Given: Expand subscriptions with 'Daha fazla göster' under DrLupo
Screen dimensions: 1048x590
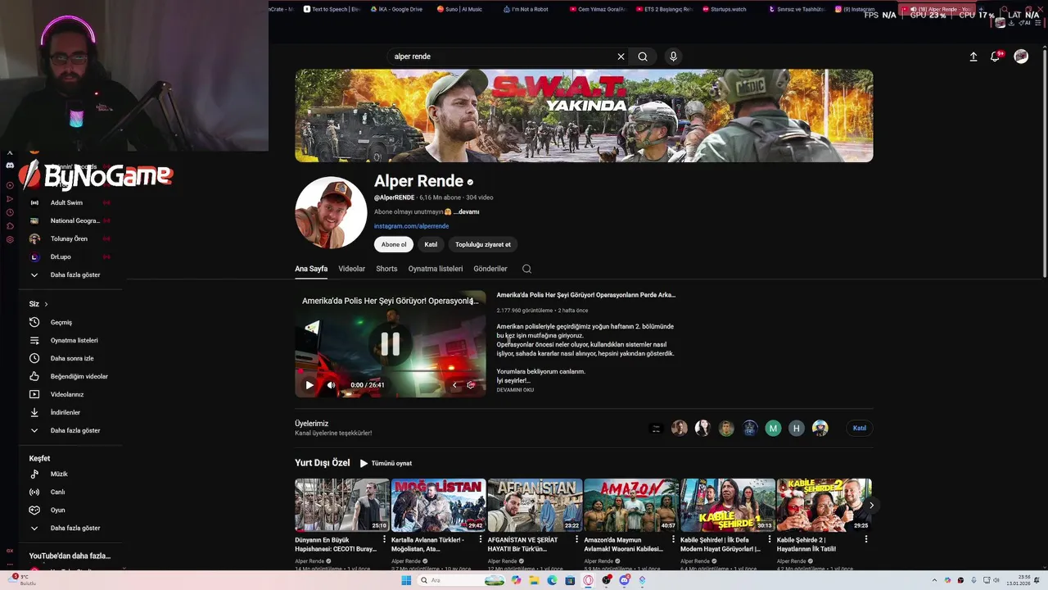Looking at the screenshot, I should (72, 275).
